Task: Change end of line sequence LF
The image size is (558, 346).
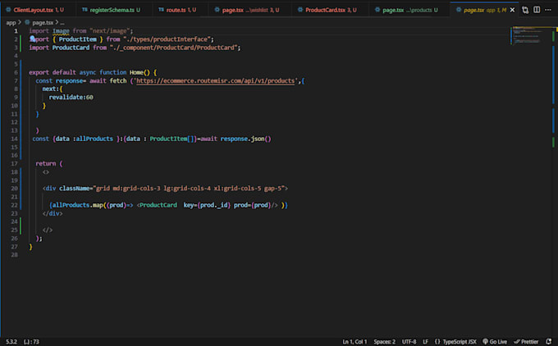Action: (426, 342)
